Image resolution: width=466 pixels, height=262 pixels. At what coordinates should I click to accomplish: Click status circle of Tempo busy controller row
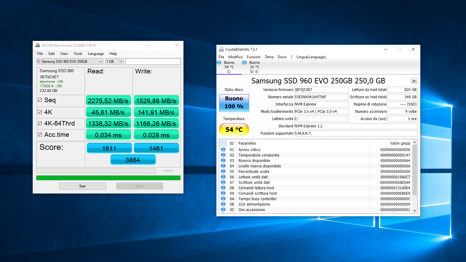223,199
